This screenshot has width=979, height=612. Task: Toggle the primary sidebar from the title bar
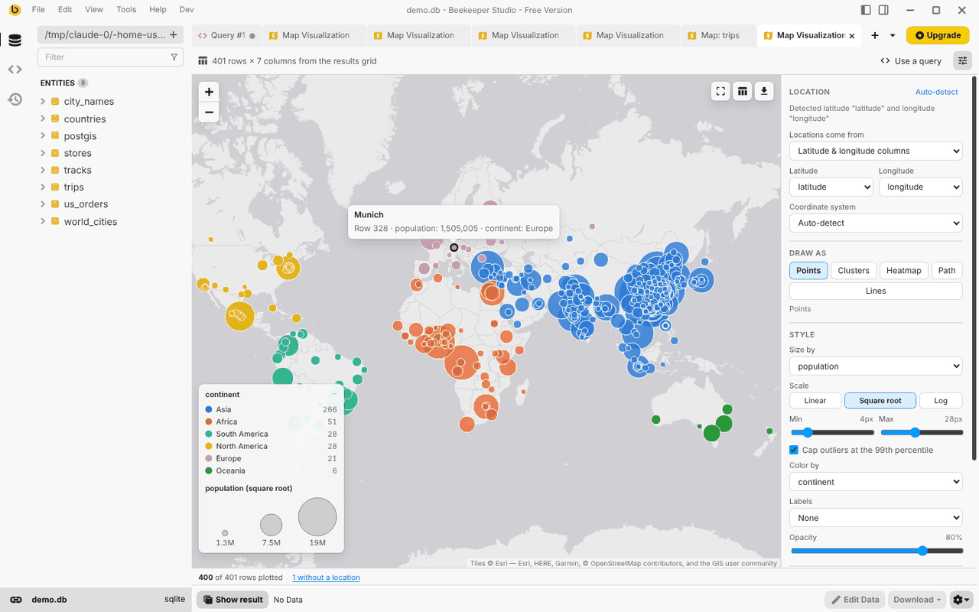[866, 10]
